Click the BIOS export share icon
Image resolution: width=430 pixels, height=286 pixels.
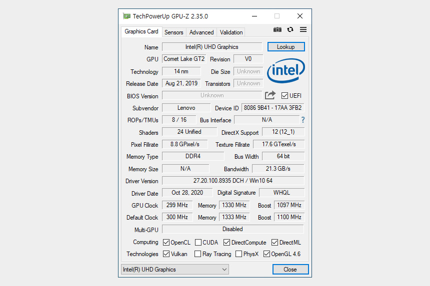click(x=270, y=95)
